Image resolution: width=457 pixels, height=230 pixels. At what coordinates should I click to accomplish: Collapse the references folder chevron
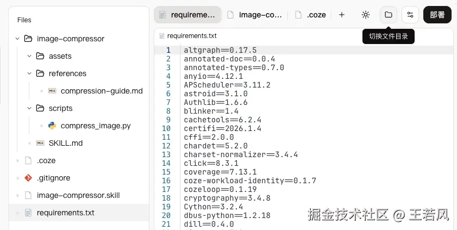[29, 73]
